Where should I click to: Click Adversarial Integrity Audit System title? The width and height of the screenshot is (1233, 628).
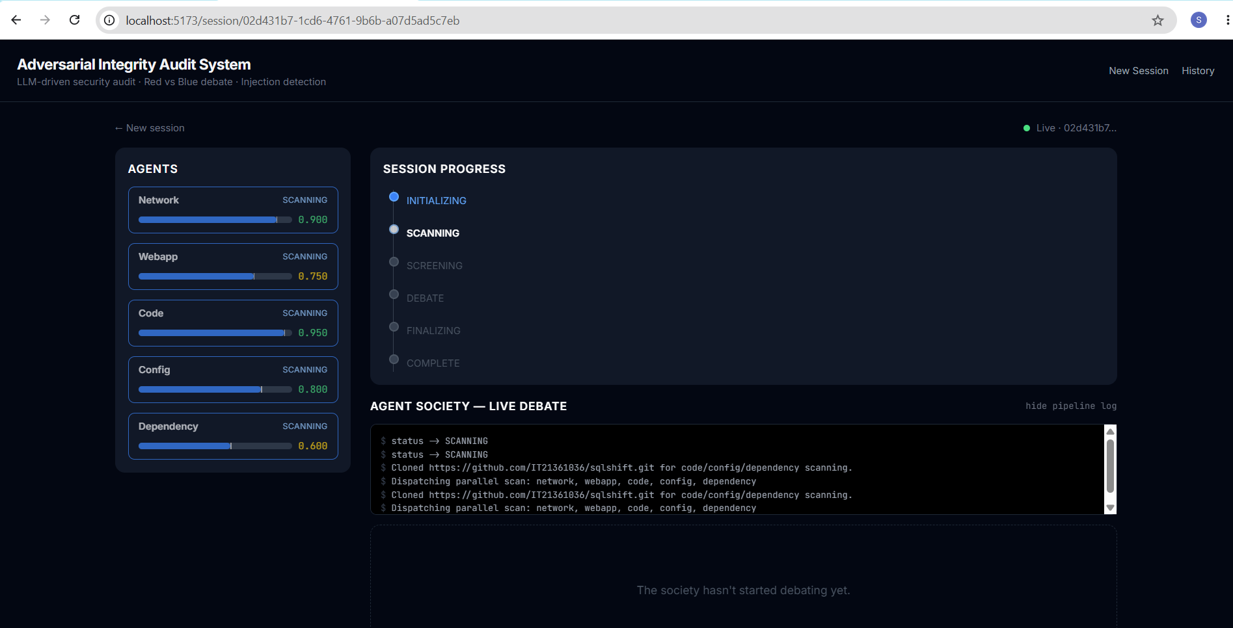click(134, 64)
